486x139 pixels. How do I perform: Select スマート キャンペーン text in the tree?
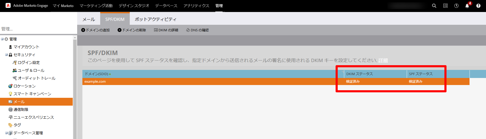[x=32, y=94]
